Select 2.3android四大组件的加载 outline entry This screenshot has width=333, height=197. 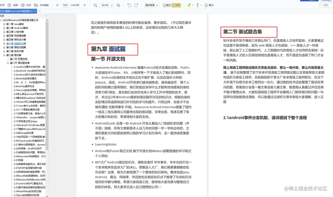pyautogui.click(x=30, y=75)
